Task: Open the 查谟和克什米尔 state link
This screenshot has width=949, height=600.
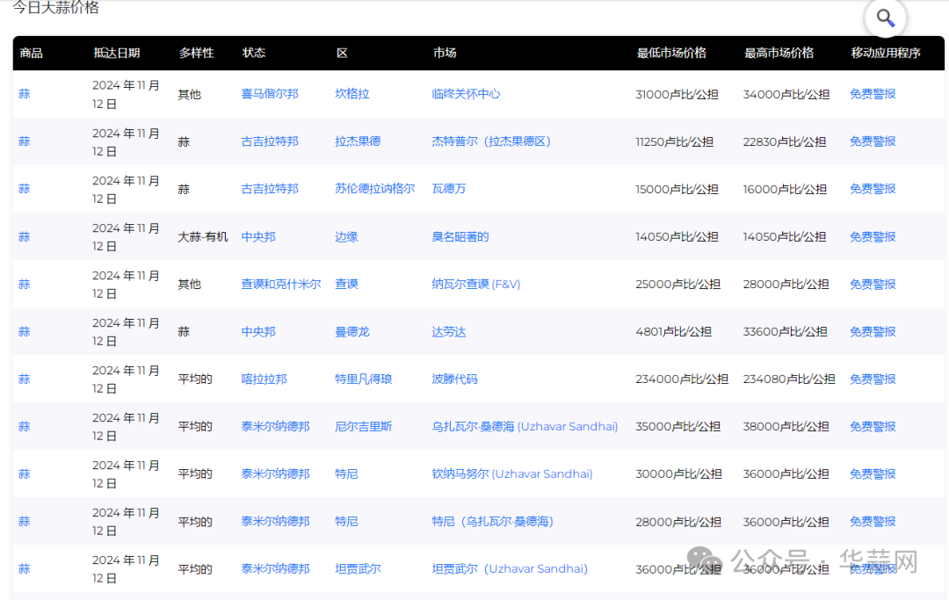Action: click(x=281, y=284)
